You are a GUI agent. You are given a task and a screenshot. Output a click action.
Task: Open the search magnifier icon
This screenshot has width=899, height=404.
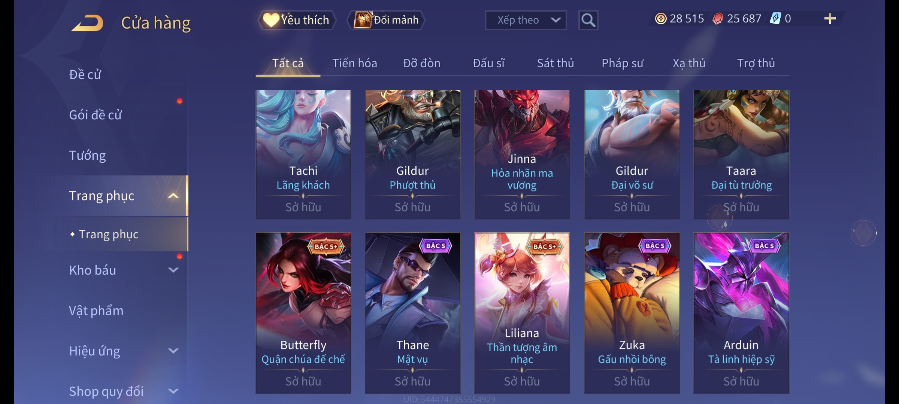pos(588,20)
